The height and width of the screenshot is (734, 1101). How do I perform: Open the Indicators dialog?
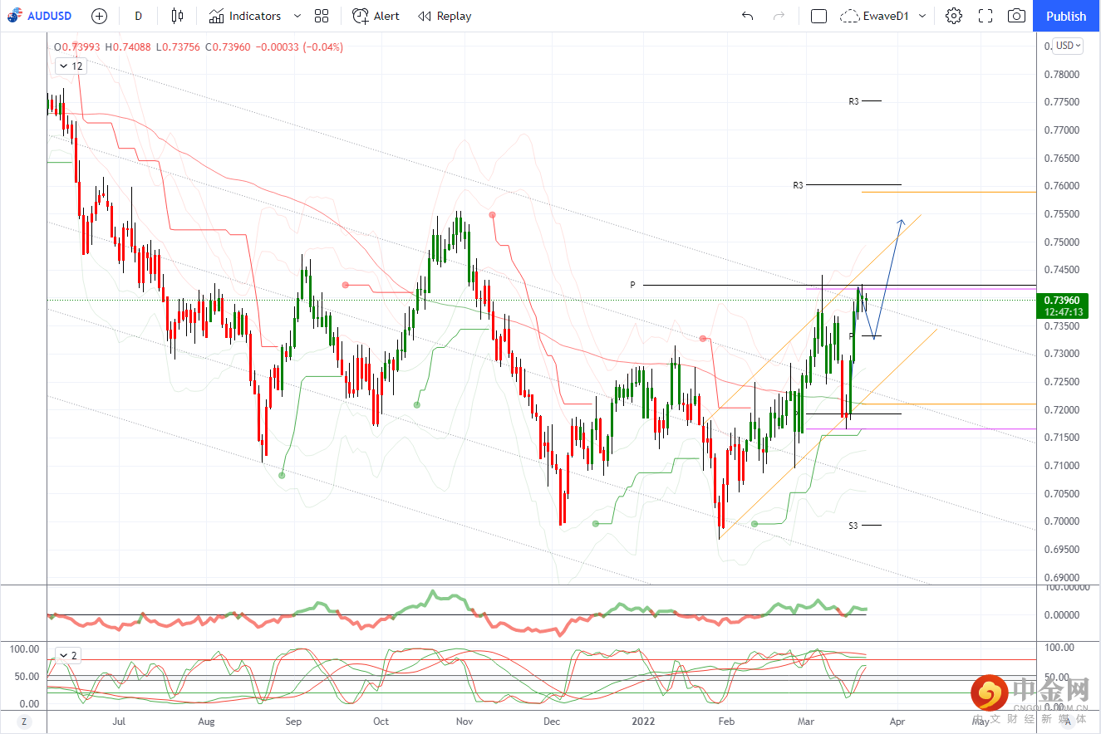tap(245, 16)
